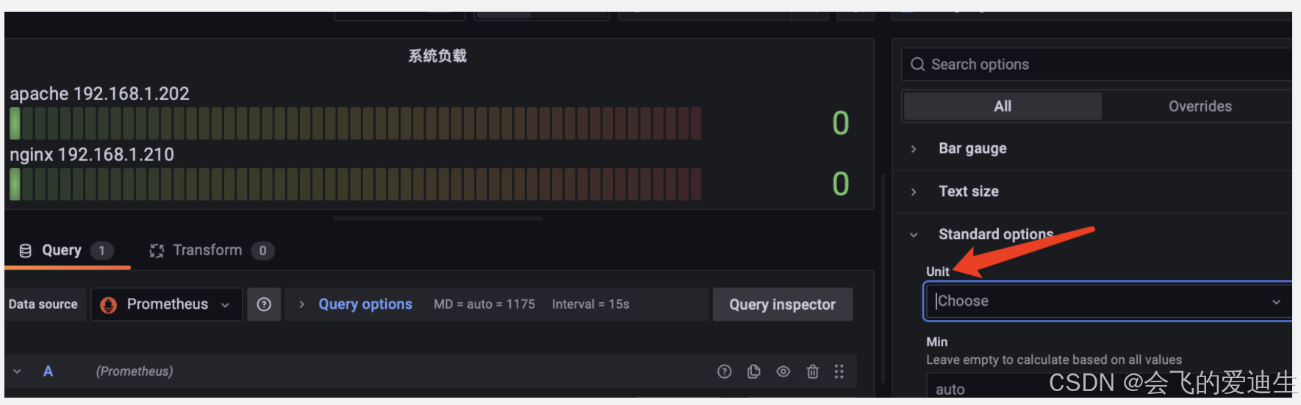
Task: Switch to the Query tab
Action: (66, 250)
